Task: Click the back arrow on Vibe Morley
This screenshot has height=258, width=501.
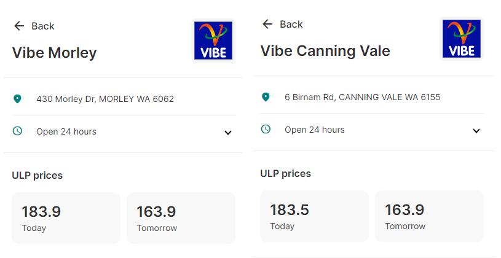Action: pos(19,26)
